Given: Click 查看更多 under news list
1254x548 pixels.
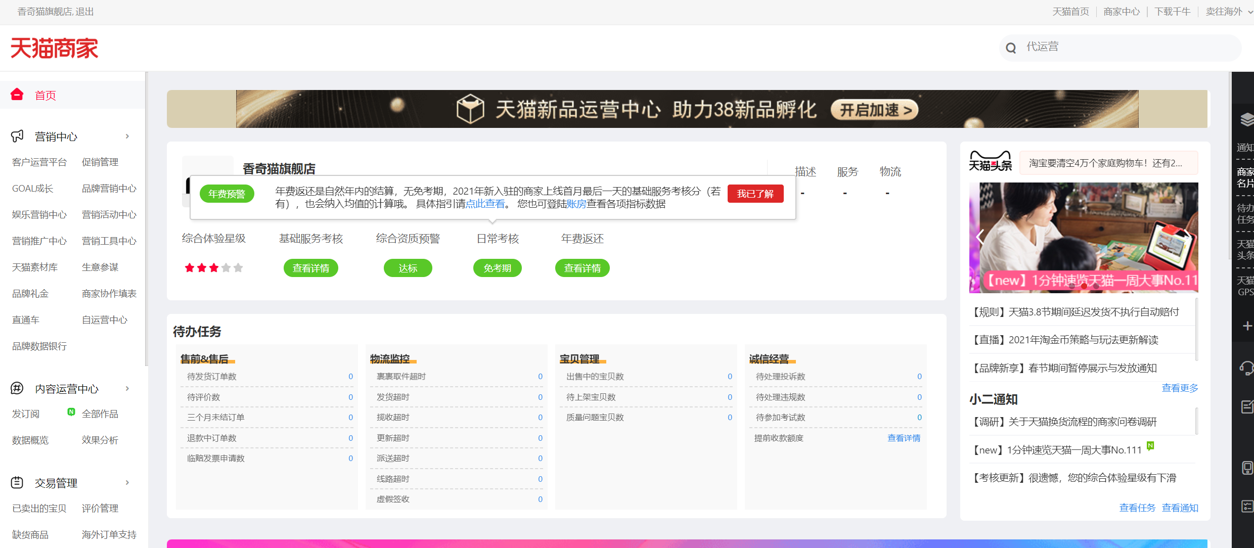Looking at the screenshot, I should [x=1180, y=388].
